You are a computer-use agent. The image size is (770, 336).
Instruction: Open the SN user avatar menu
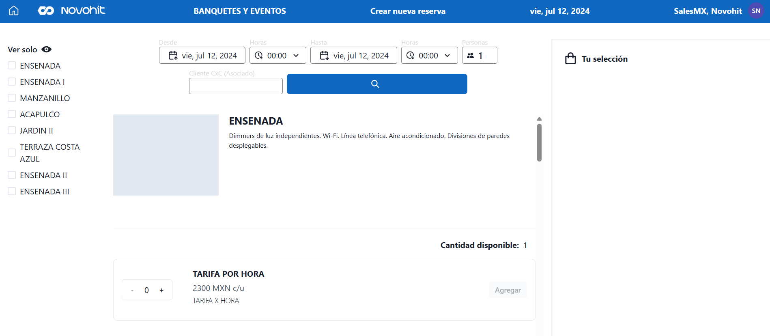(756, 11)
